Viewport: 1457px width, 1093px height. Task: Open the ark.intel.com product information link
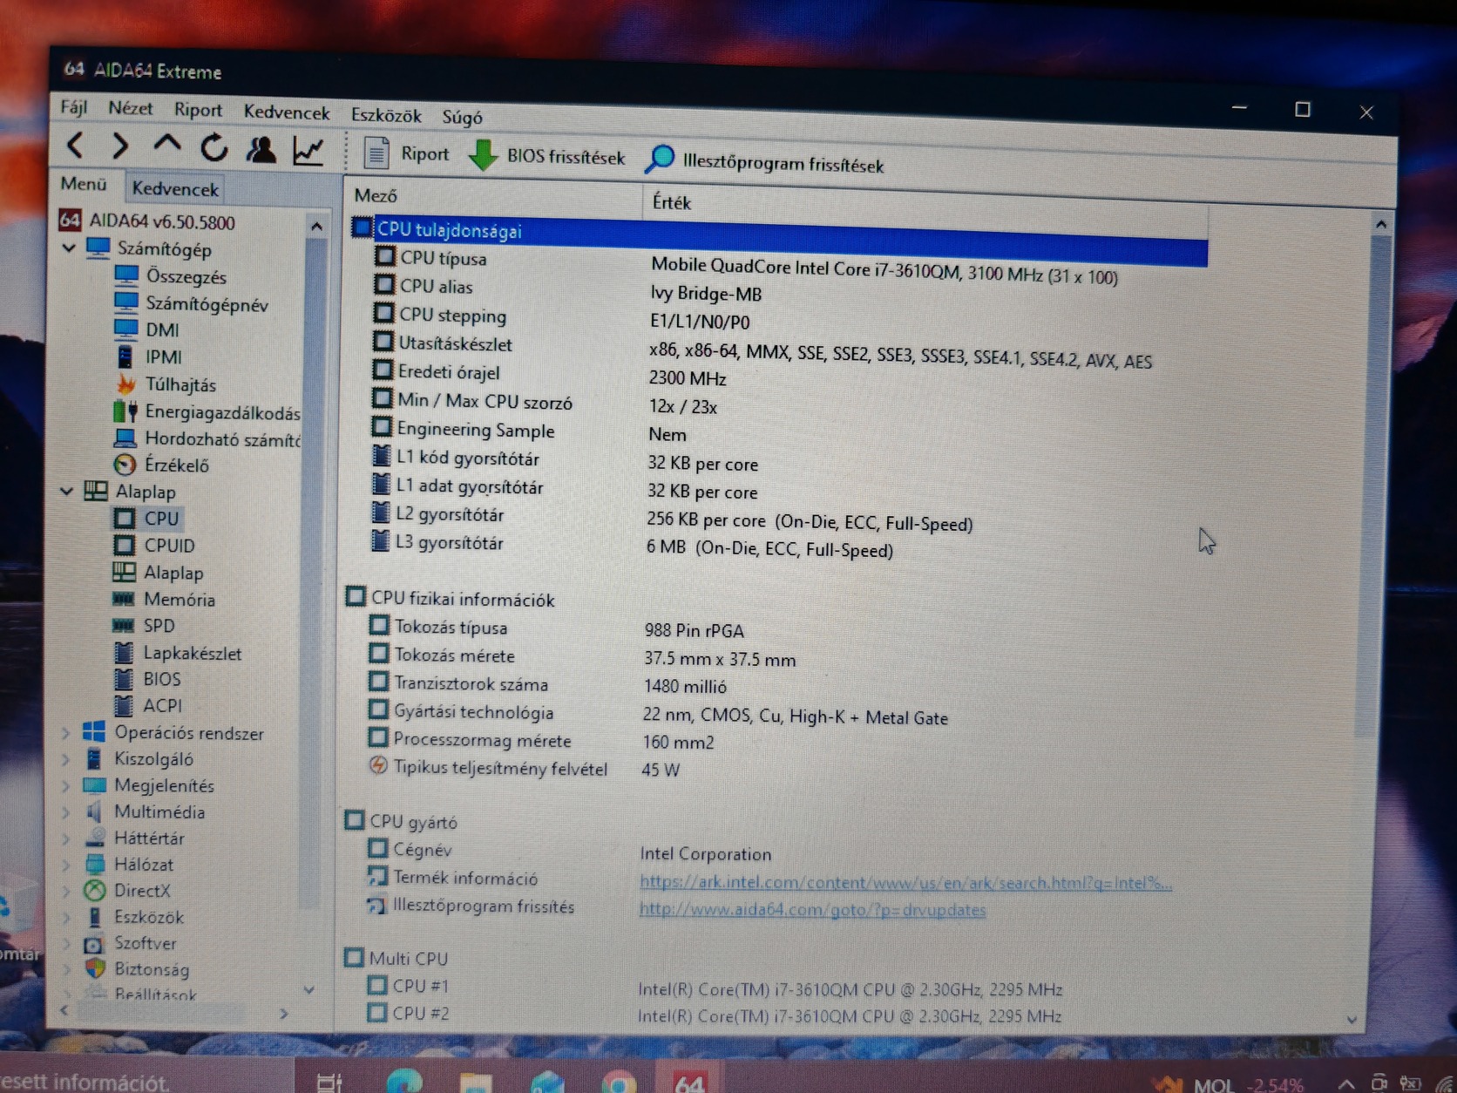pos(905,883)
